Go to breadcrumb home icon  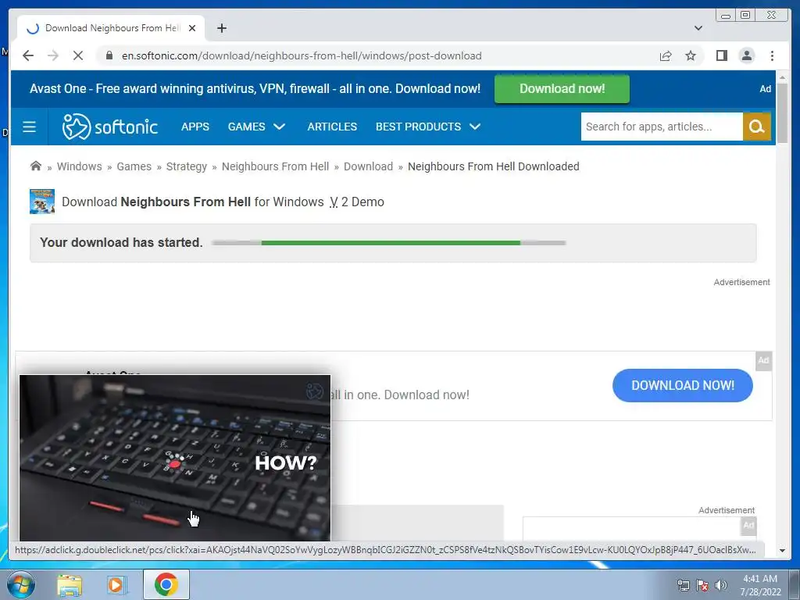[x=36, y=166]
